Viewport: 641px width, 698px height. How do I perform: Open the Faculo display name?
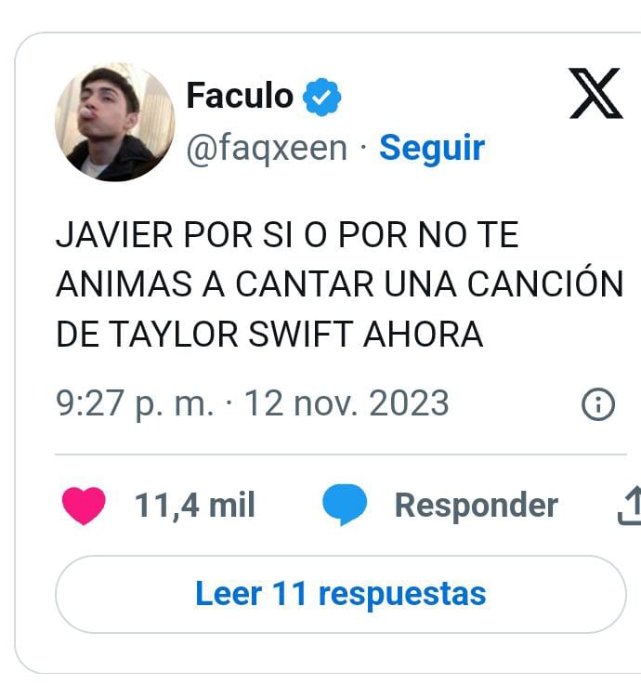[x=241, y=96]
